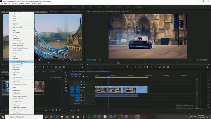Click the trash Clear icon in the Project panel
211x119 pixels.
tap(59, 110)
